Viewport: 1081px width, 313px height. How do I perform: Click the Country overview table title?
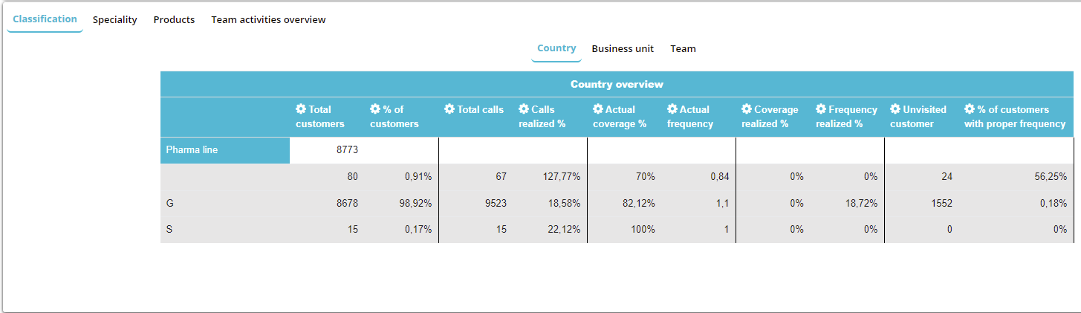coord(617,84)
